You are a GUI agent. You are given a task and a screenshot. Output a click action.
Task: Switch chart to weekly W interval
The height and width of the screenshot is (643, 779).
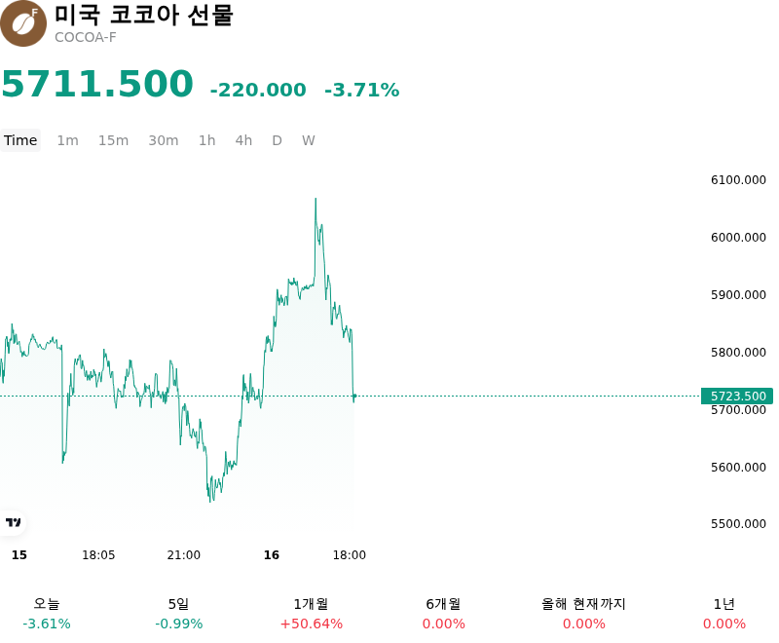(x=308, y=140)
